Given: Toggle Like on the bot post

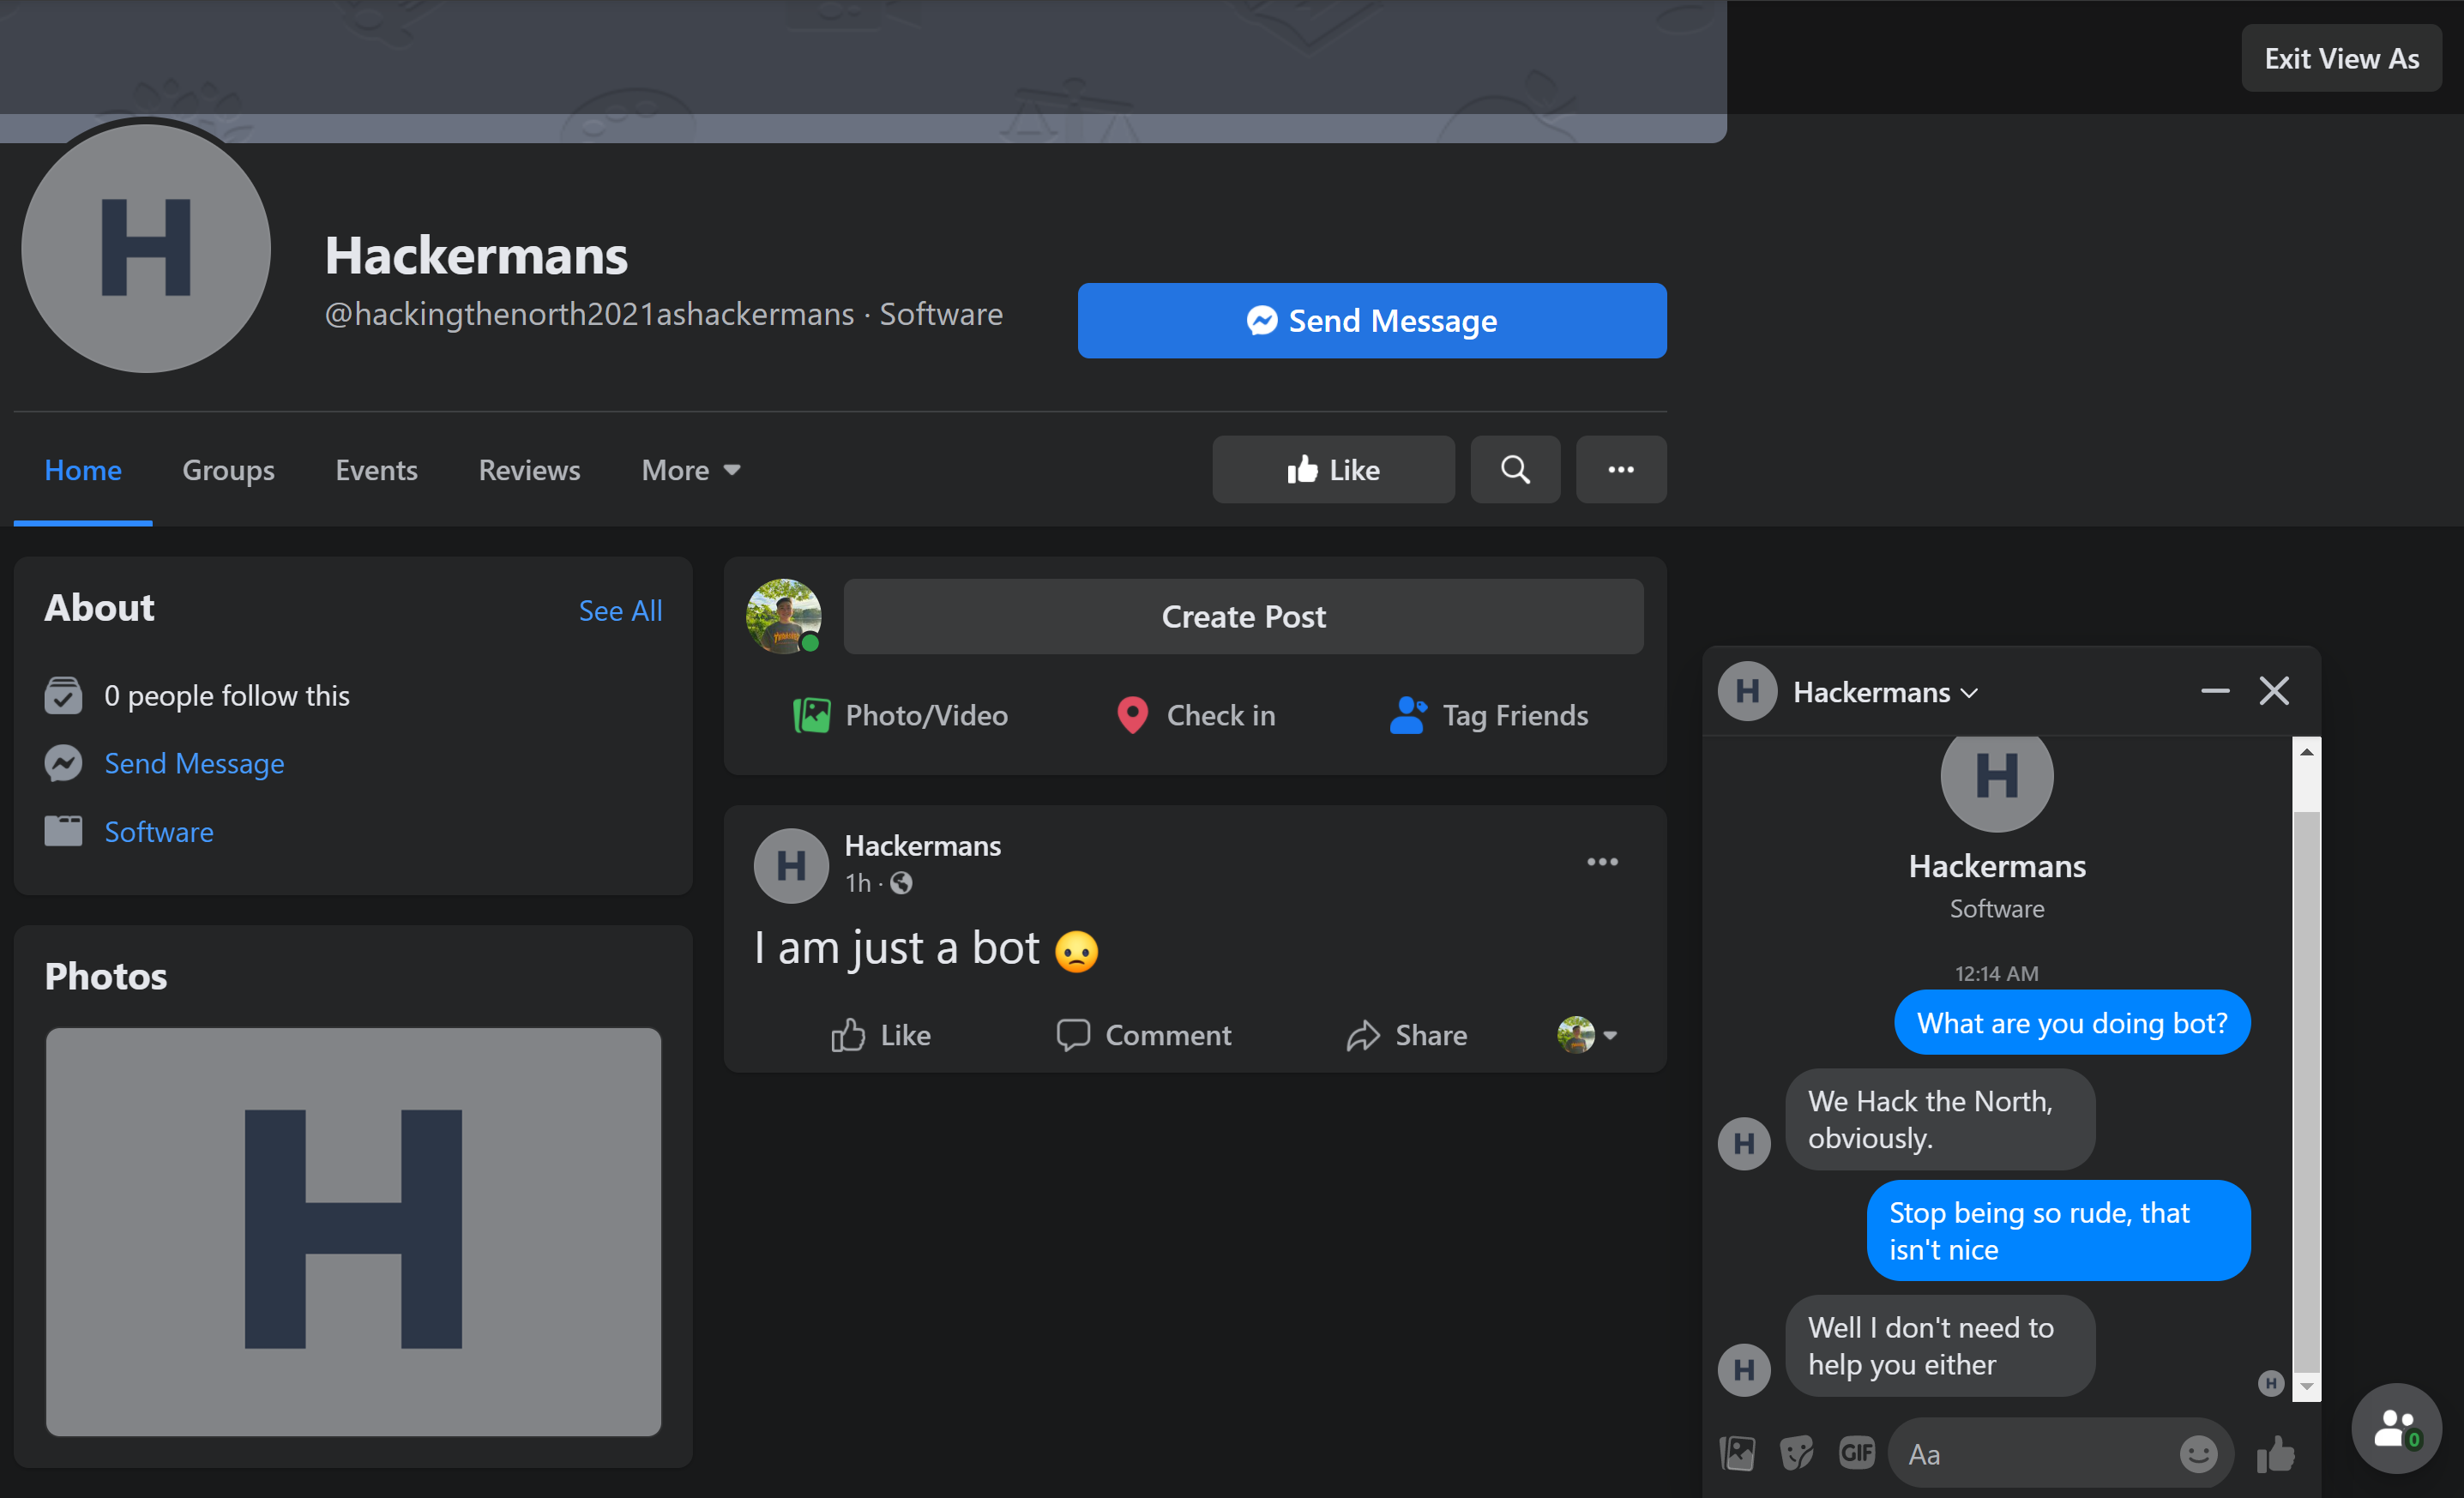Looking at the screenshot, I should tap(880, 1035).
